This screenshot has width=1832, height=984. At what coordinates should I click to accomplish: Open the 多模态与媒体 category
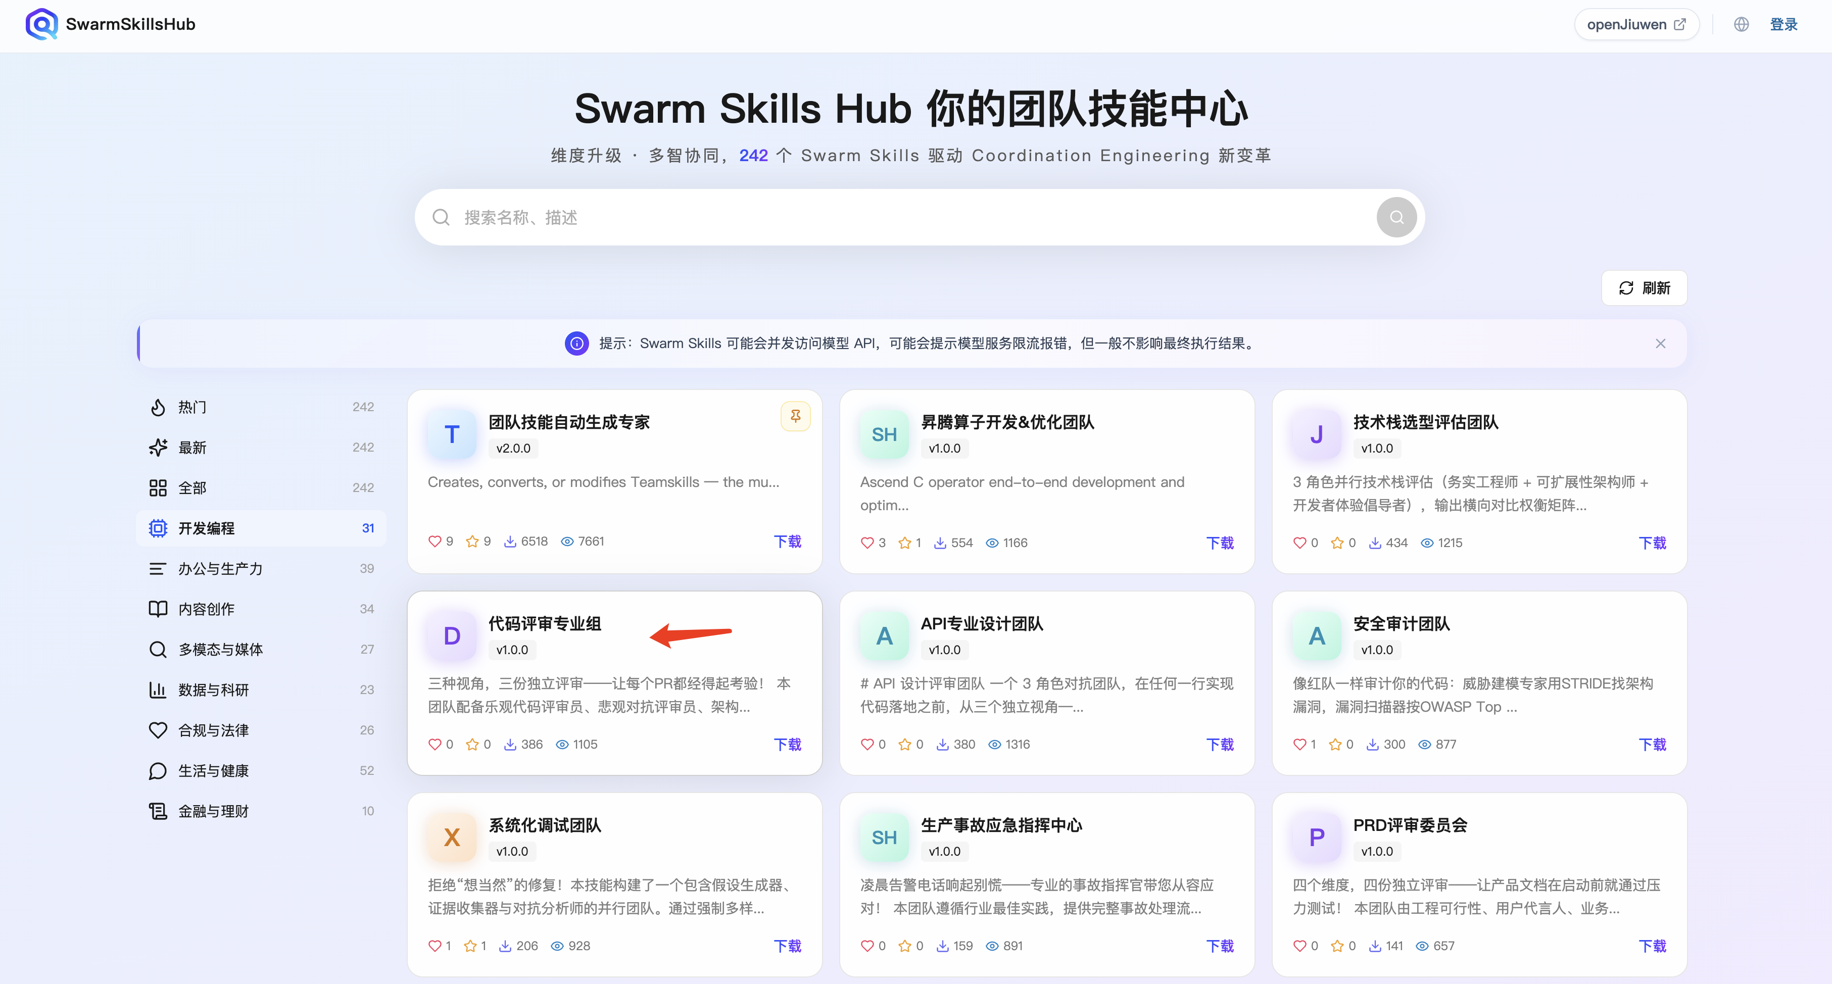[x=261, y=649]
